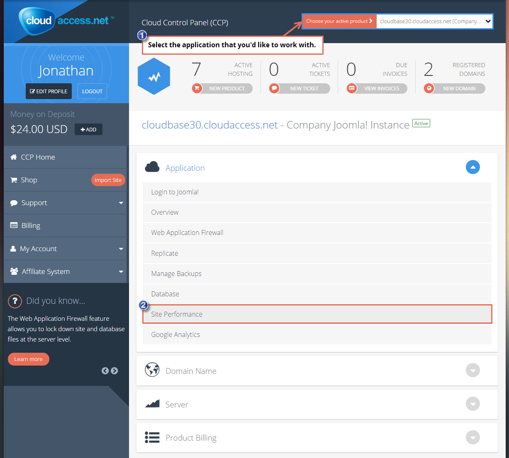Expand the Server section arrow
This screenshot has height=458, width=509.
coord(473,404)
